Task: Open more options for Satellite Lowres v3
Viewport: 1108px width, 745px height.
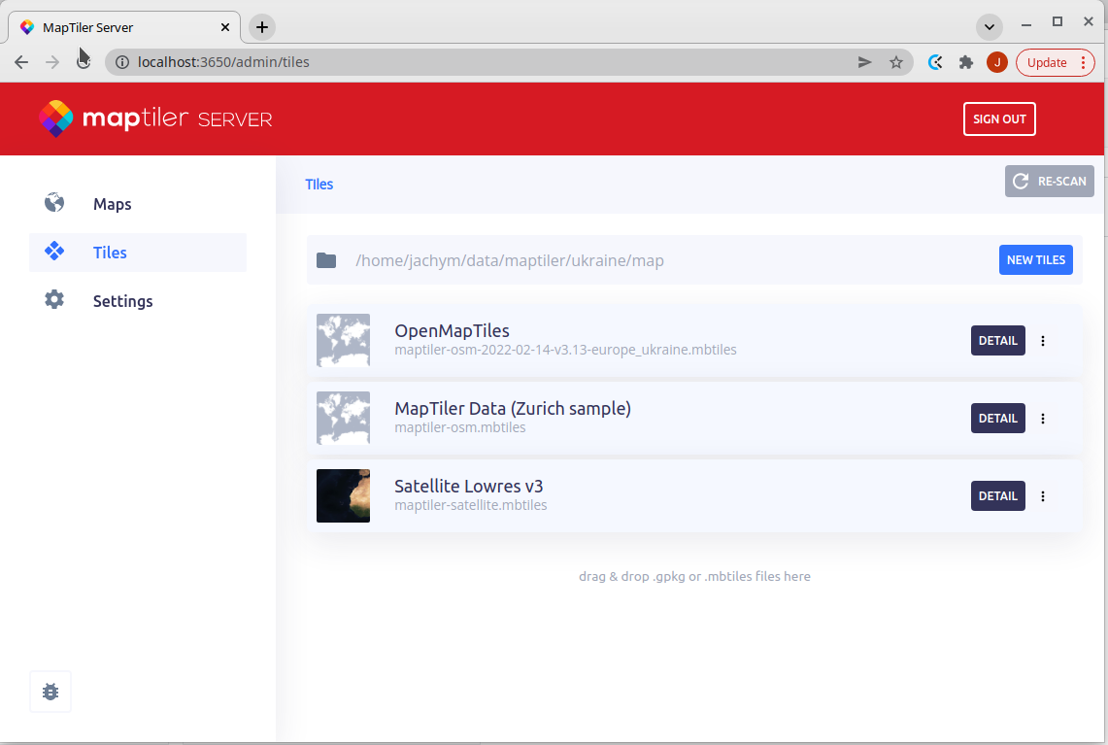Action: click(1043, 496)
